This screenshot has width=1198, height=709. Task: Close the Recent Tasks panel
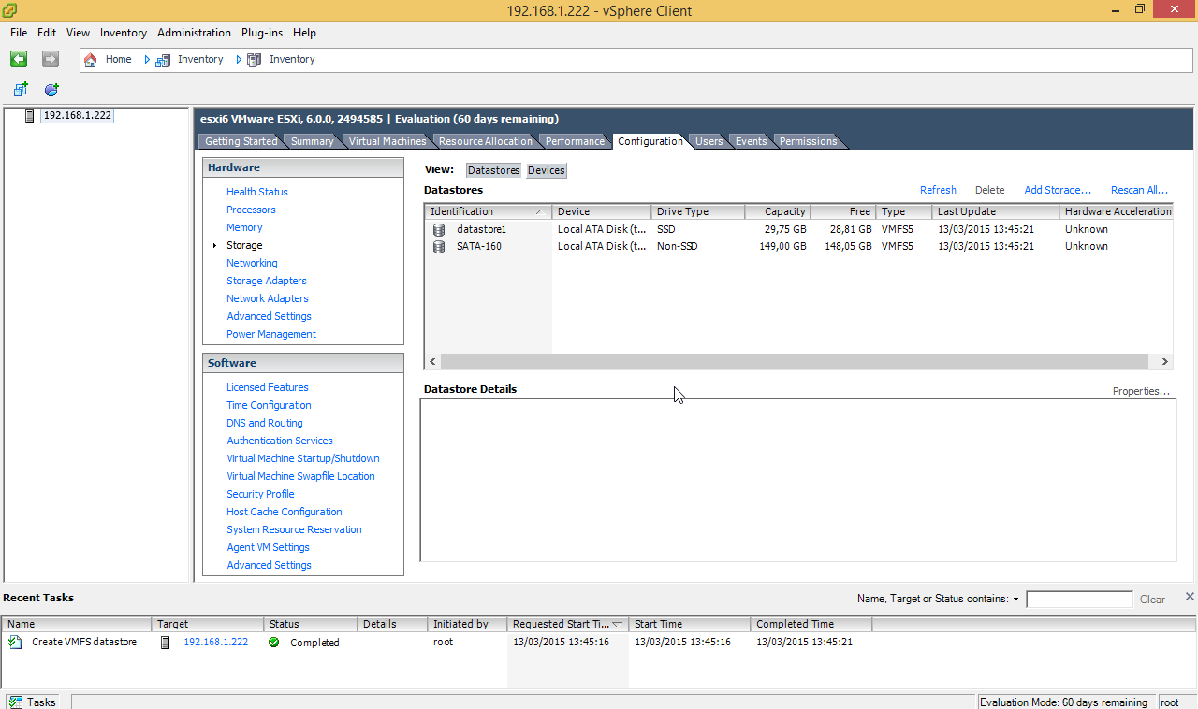[1190, 597]
